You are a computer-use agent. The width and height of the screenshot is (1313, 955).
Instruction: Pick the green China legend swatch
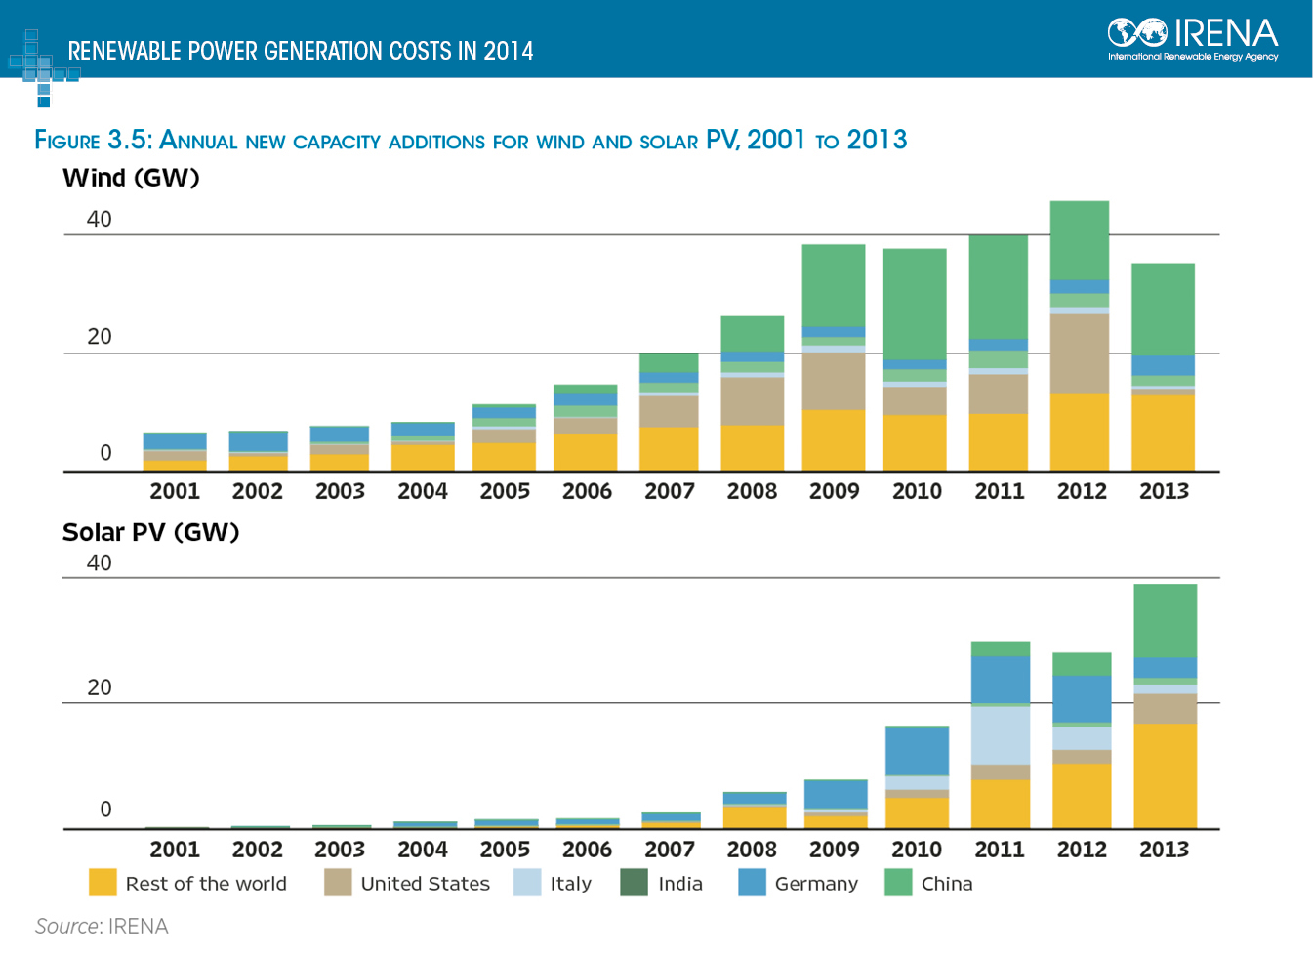pos(898,883)
